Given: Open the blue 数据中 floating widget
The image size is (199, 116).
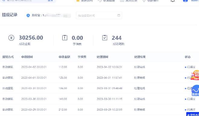Looking at the screenshot, I should tap(195, 90).
